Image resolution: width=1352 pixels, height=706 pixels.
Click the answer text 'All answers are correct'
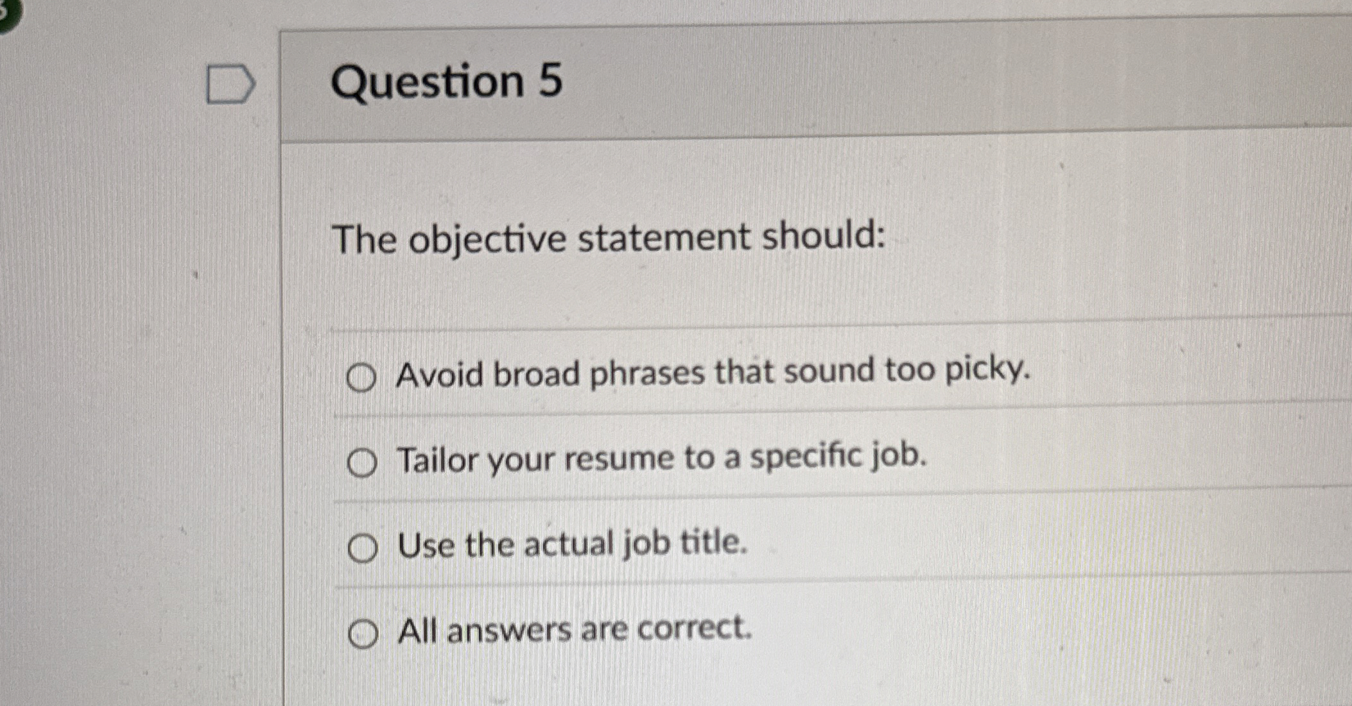pyautogui.click(x=575, y=630)
